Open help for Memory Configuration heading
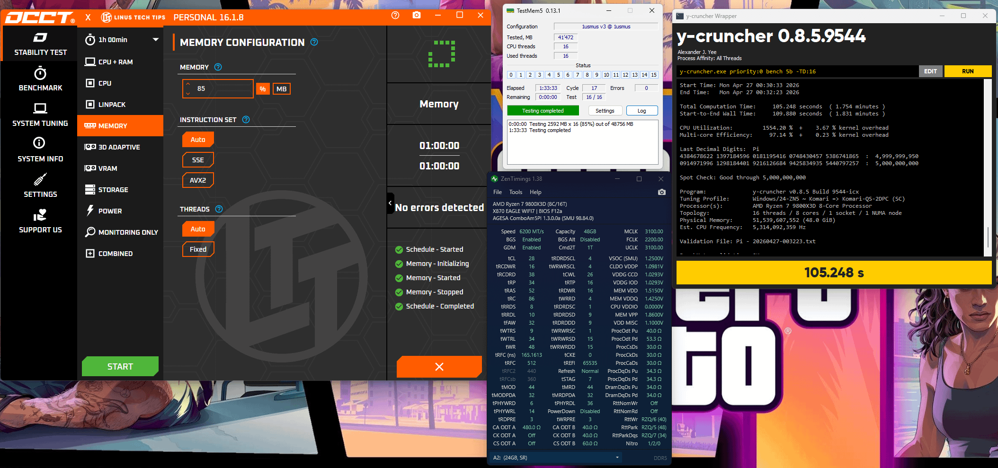The height and width of the screenshot is (468, 998). point(314,42)
